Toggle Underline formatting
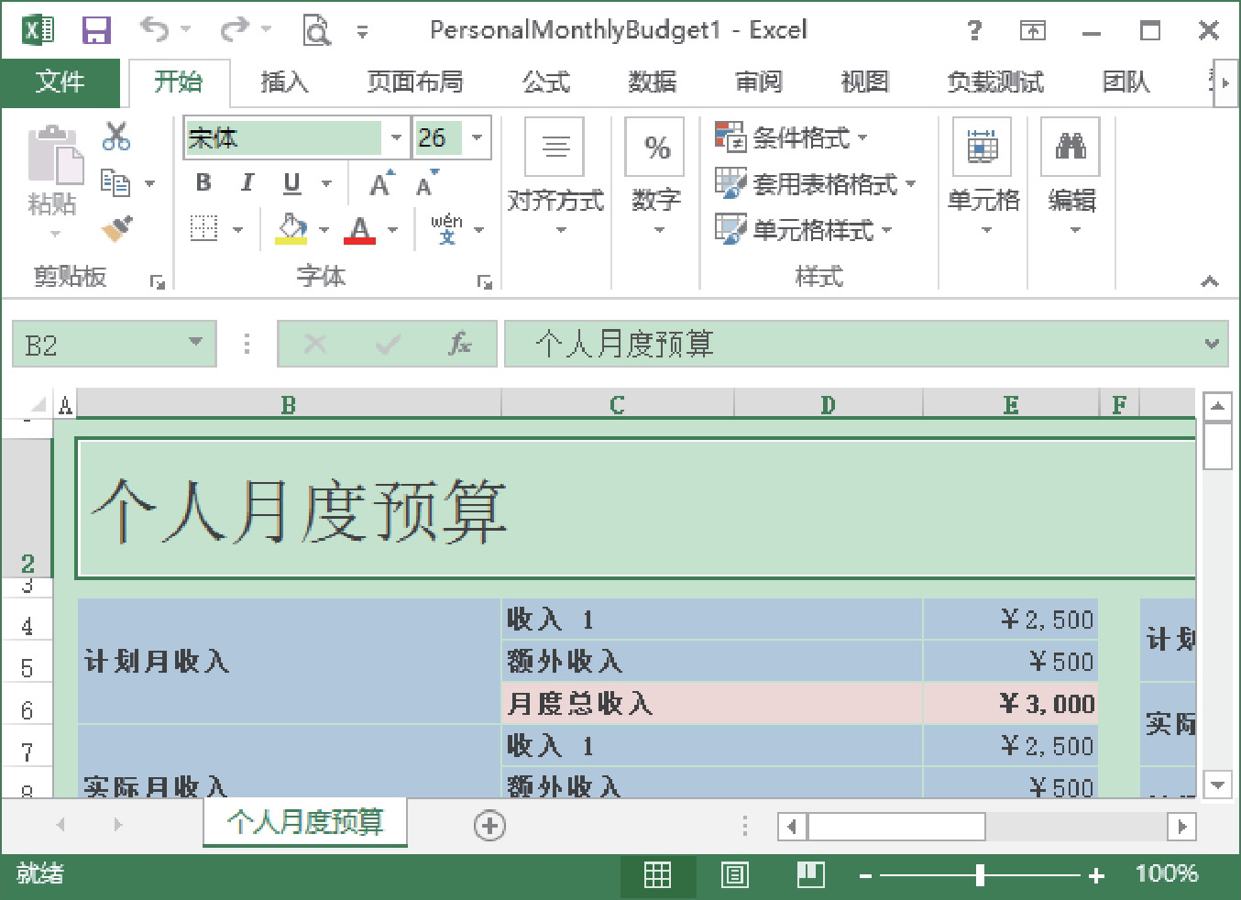Image resolution: width=1241 pixels, height=900 pixels. click(x=291, y=183)
